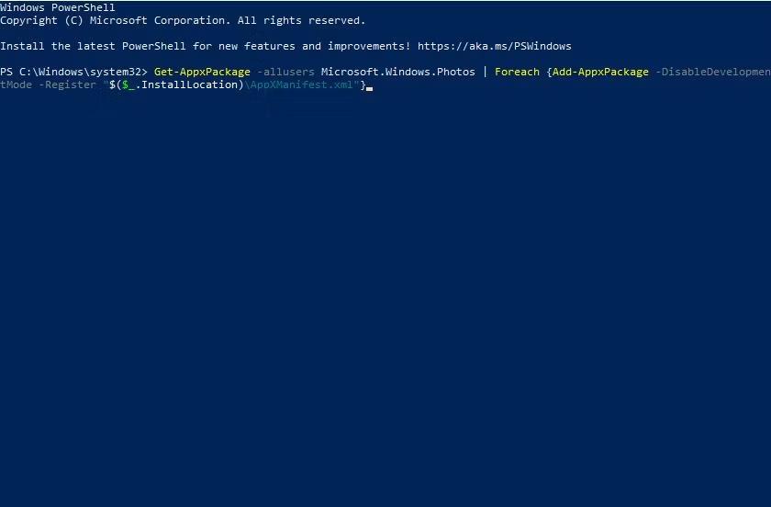This screenshot has height=507, width=771.
Task: Click the -DisableDevelopment parameter text
Action: 712,72
